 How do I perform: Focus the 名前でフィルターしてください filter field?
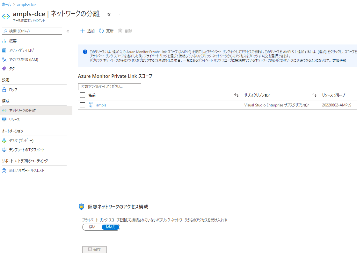[110, 87]
